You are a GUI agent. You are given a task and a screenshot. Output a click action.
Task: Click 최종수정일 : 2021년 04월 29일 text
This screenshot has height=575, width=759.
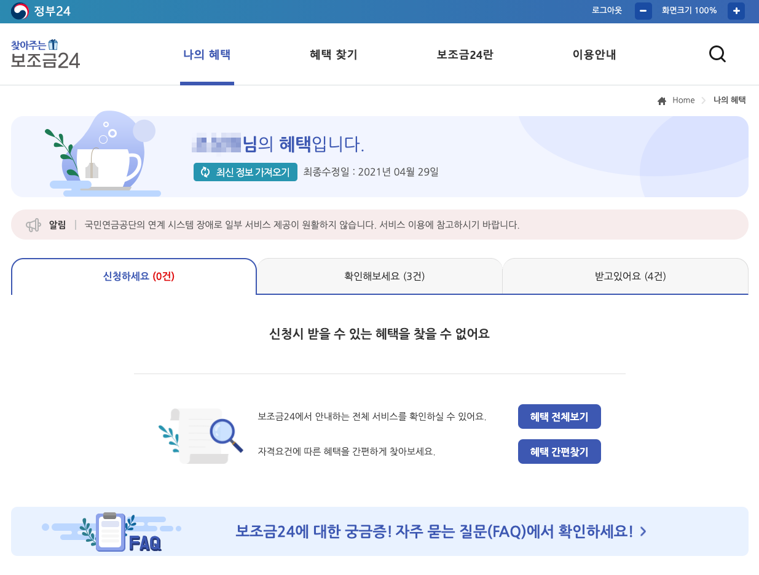(x=371, y=172)
